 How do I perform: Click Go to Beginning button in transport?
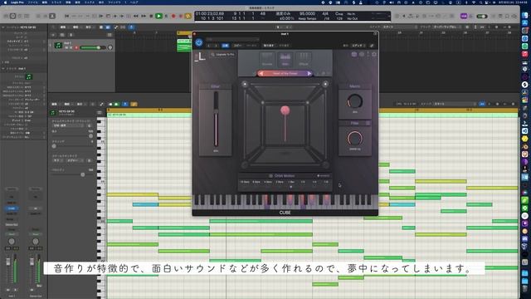click(67, 16)
